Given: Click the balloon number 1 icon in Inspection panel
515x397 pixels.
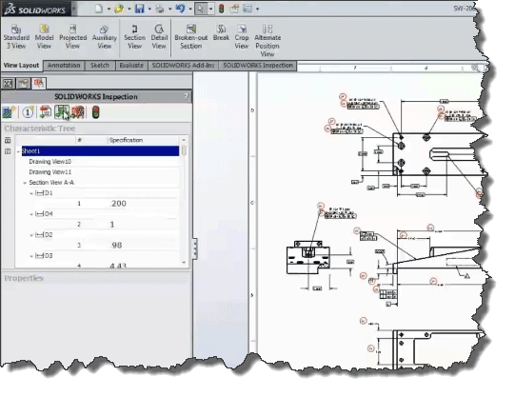Looking at the screenshot, I should (x=28, y=112).
